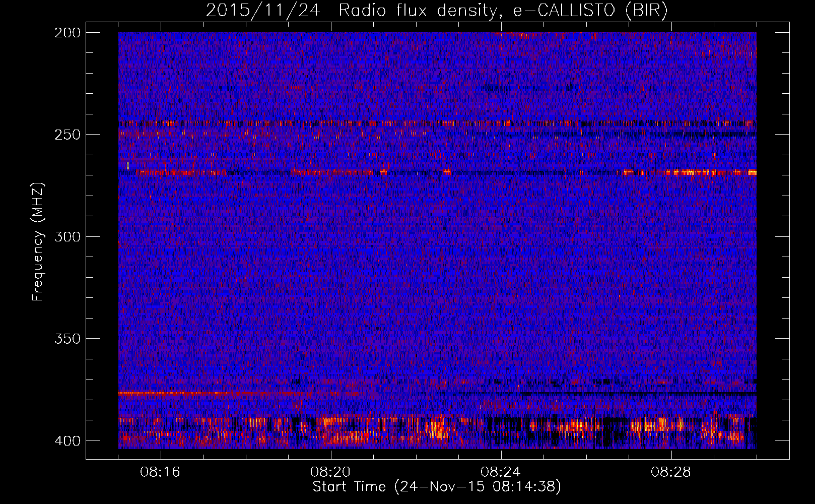Click the 'Frequency (MHZ)' y-axis label
Screen dimensions: 815x504
pyautogui.click(x=38, y=241)
